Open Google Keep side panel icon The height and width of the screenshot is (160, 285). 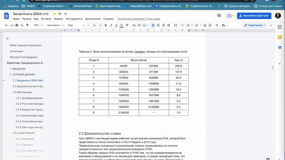(280, 37)
